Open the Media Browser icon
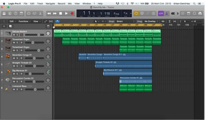The height and width of the screenshot is (120, 205). pos(200,13)
